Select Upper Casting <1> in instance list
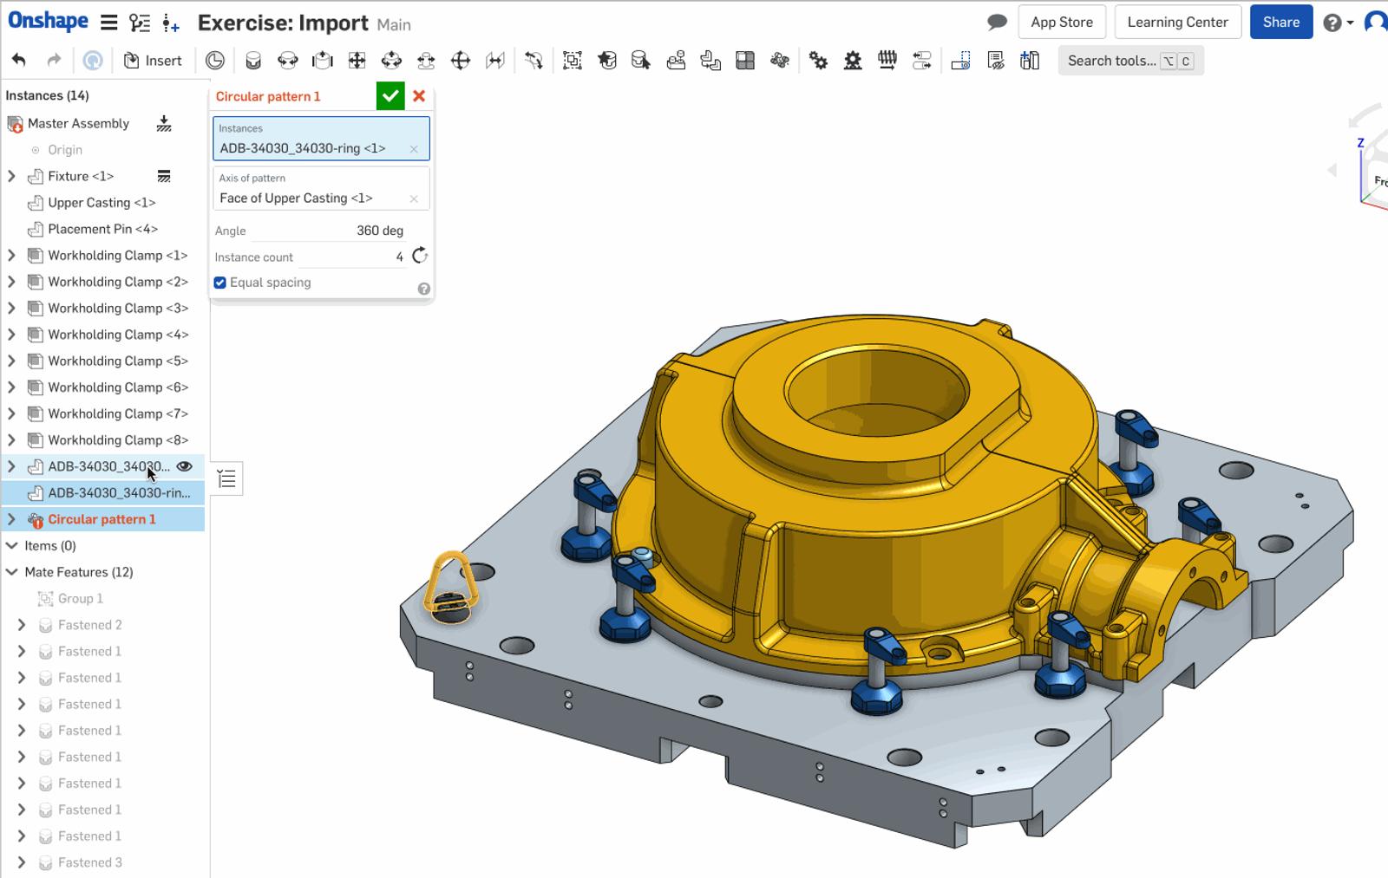 [101, 203]
